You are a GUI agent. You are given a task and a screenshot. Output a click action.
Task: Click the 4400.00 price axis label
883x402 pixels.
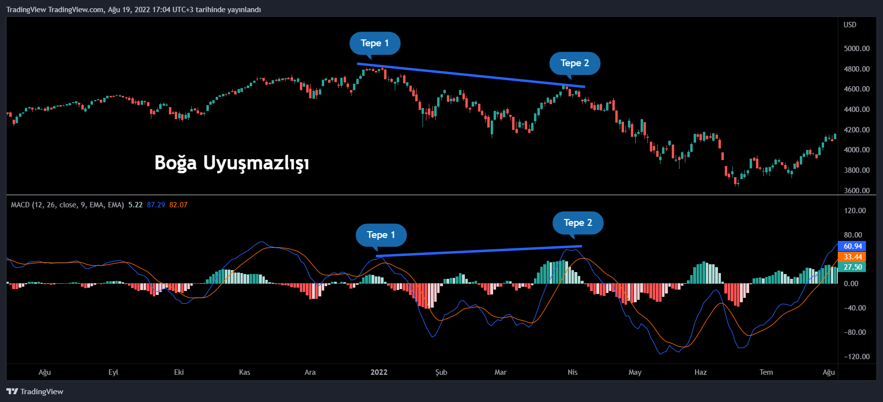click(857, 110)
